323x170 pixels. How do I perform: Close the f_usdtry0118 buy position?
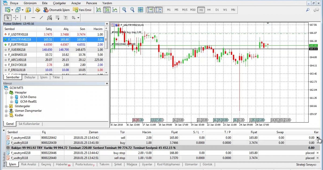pos(317,143)
